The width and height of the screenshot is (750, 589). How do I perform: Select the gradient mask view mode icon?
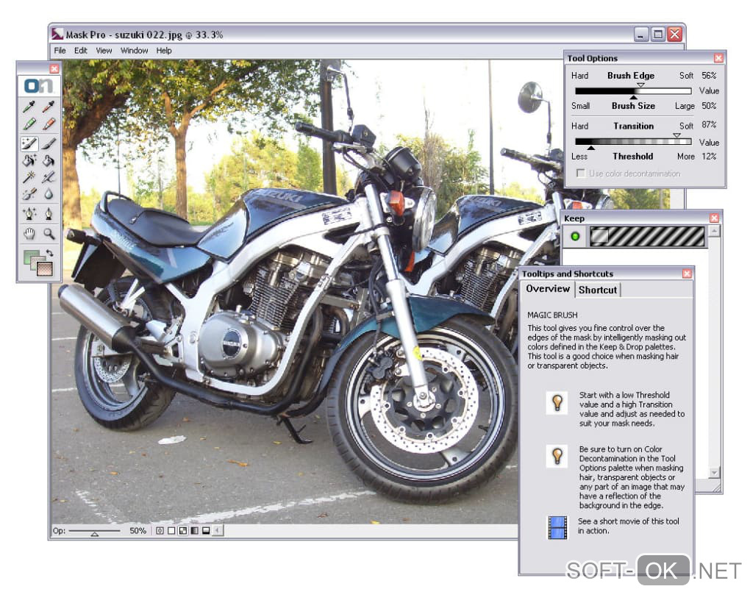pos(194,531)
